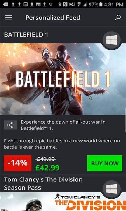
Task: Open Tom Clancy's The Division Season Pass title
Action: point(43,184)
